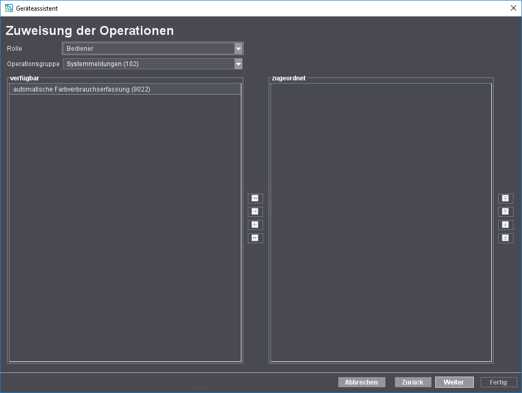Select automatische Farbverbrauchserfassung (8022) in verfügbar list
522x393 pixels.
tap(125, 89)
